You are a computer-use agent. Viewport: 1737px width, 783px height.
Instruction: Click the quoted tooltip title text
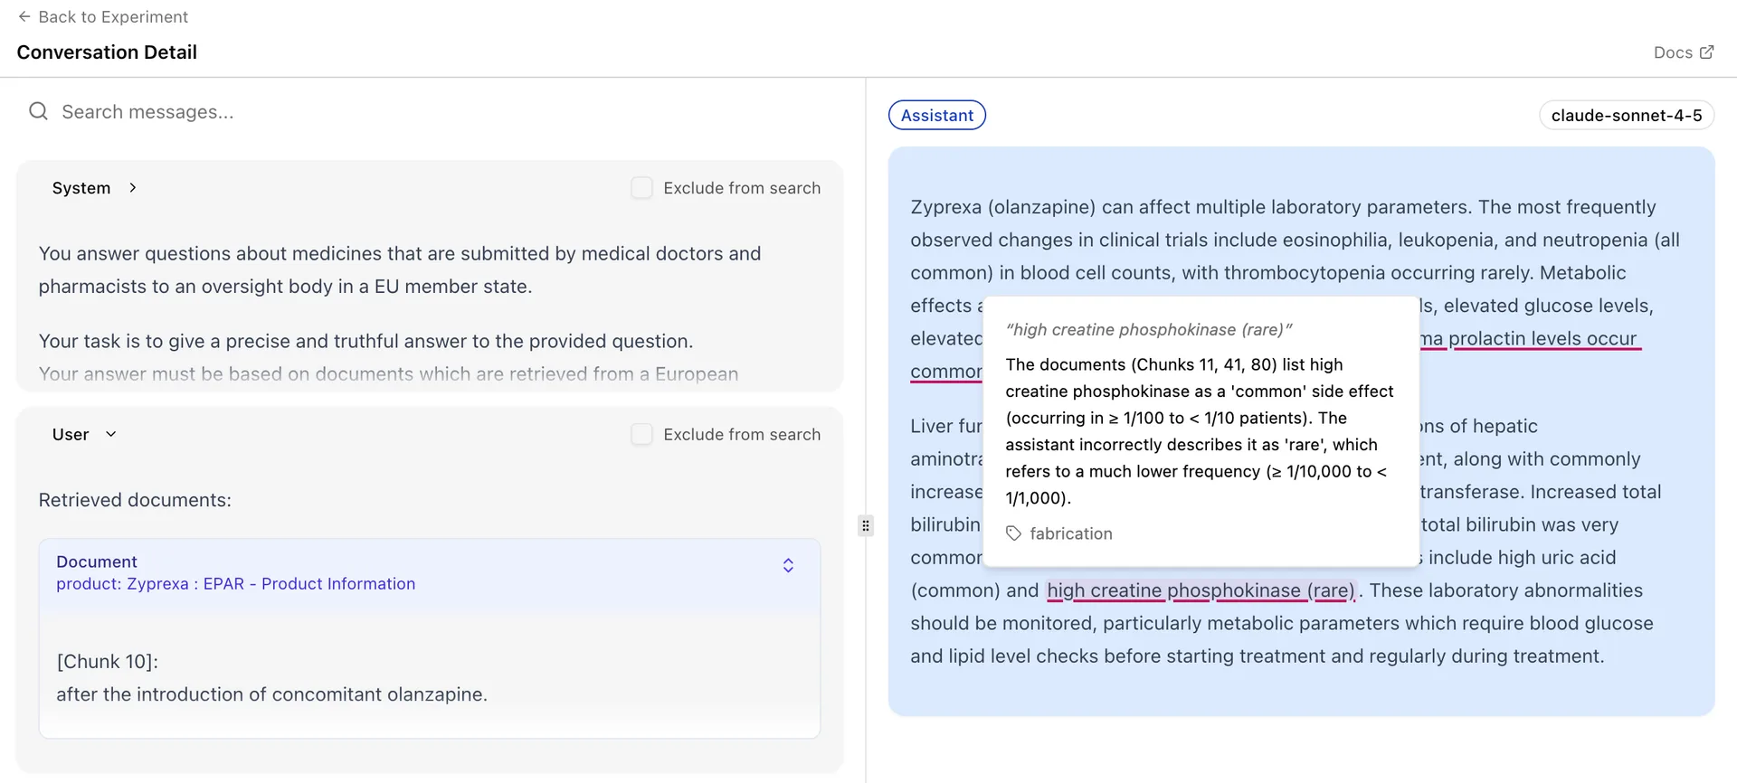(1149, 330)
